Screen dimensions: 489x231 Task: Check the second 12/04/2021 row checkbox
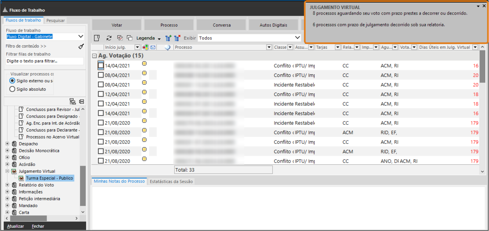point(101,104)
